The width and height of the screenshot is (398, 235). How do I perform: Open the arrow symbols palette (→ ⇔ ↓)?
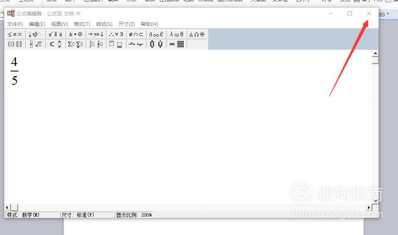[x=96, y=34]
